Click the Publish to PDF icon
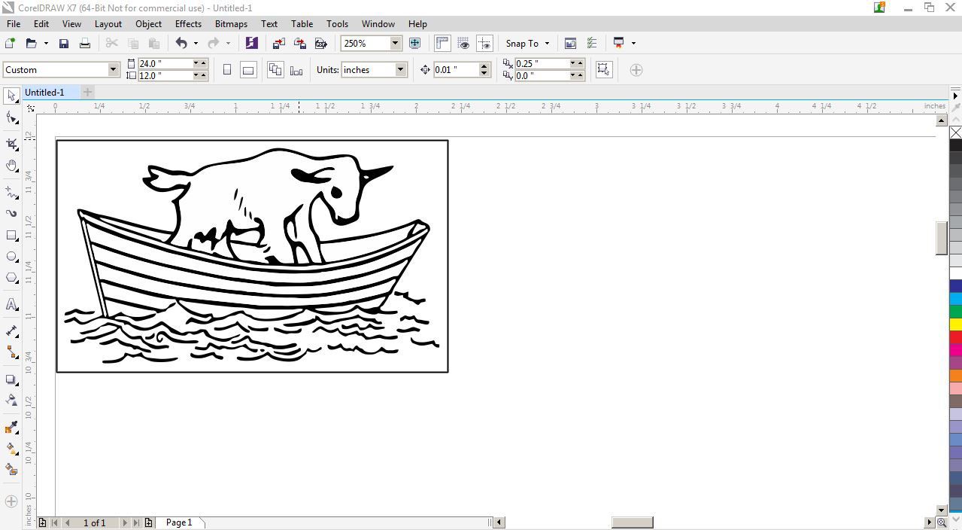The width and height of the screenshot is (962, 530). click(x=321, y=44)
